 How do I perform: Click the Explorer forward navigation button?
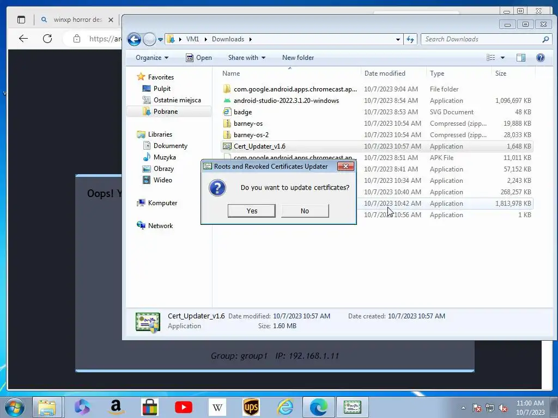pos(149,39)
